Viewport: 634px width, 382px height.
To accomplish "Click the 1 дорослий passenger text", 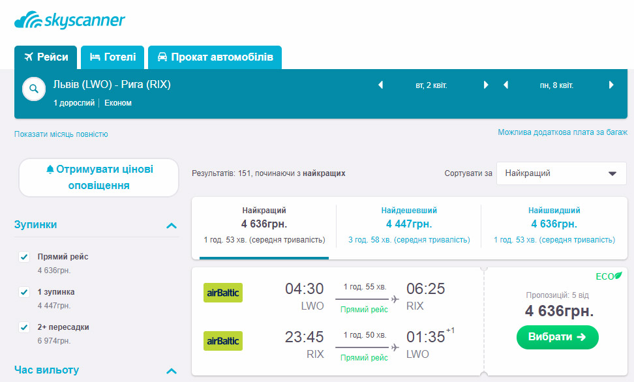I will tap(74, 103).
